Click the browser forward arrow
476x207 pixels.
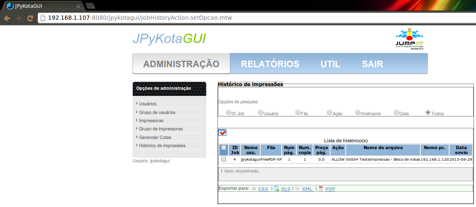click(18, 18)
